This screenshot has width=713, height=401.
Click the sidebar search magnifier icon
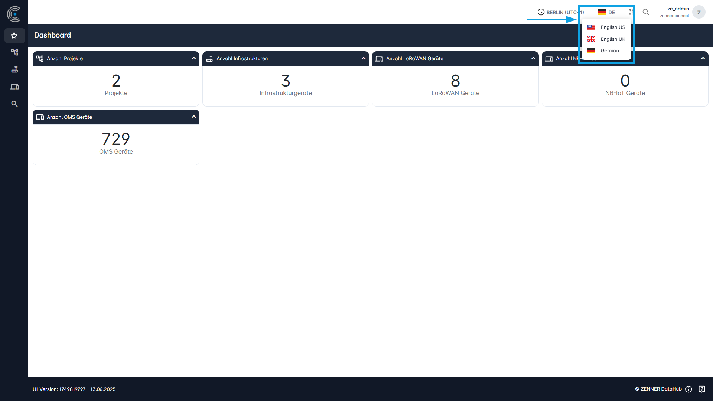(14, 104)
